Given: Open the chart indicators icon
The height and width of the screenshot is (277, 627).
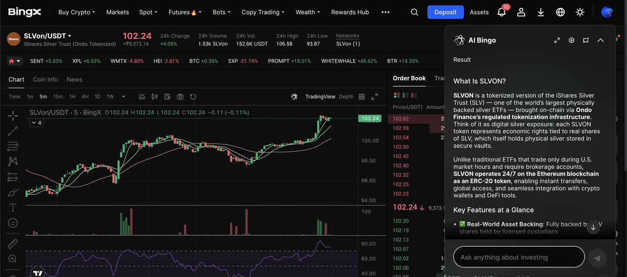Looking at the screenshot, I should (142, 96).
